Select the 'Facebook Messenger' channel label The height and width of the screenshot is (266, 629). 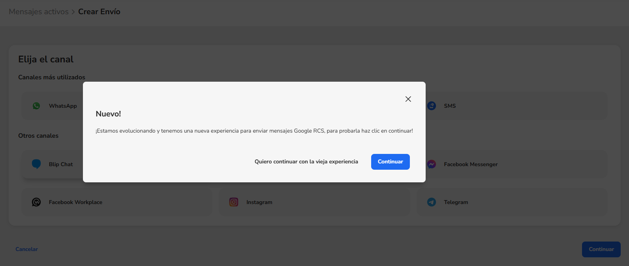[x=470, y=164]
